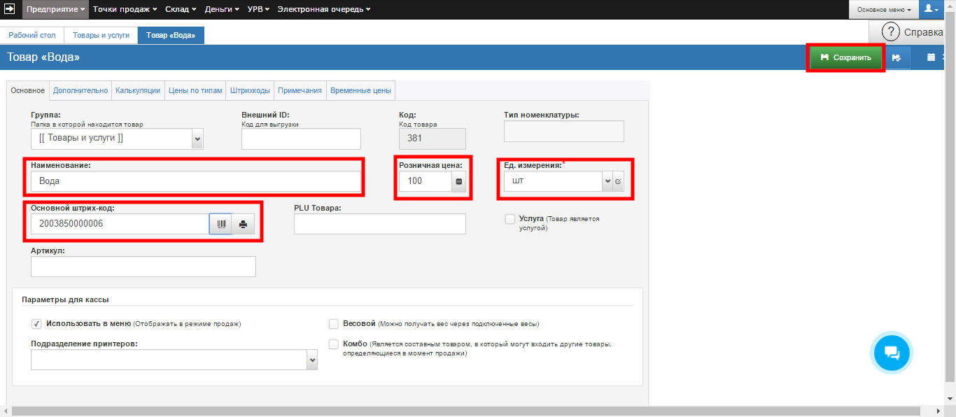Open the retail price calculator icon
The width and height of the screenshot is (956, 417).
pyautogui.click(x=459, y=182)
